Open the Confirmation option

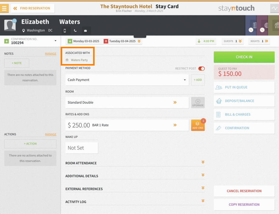tap(244, 128)
